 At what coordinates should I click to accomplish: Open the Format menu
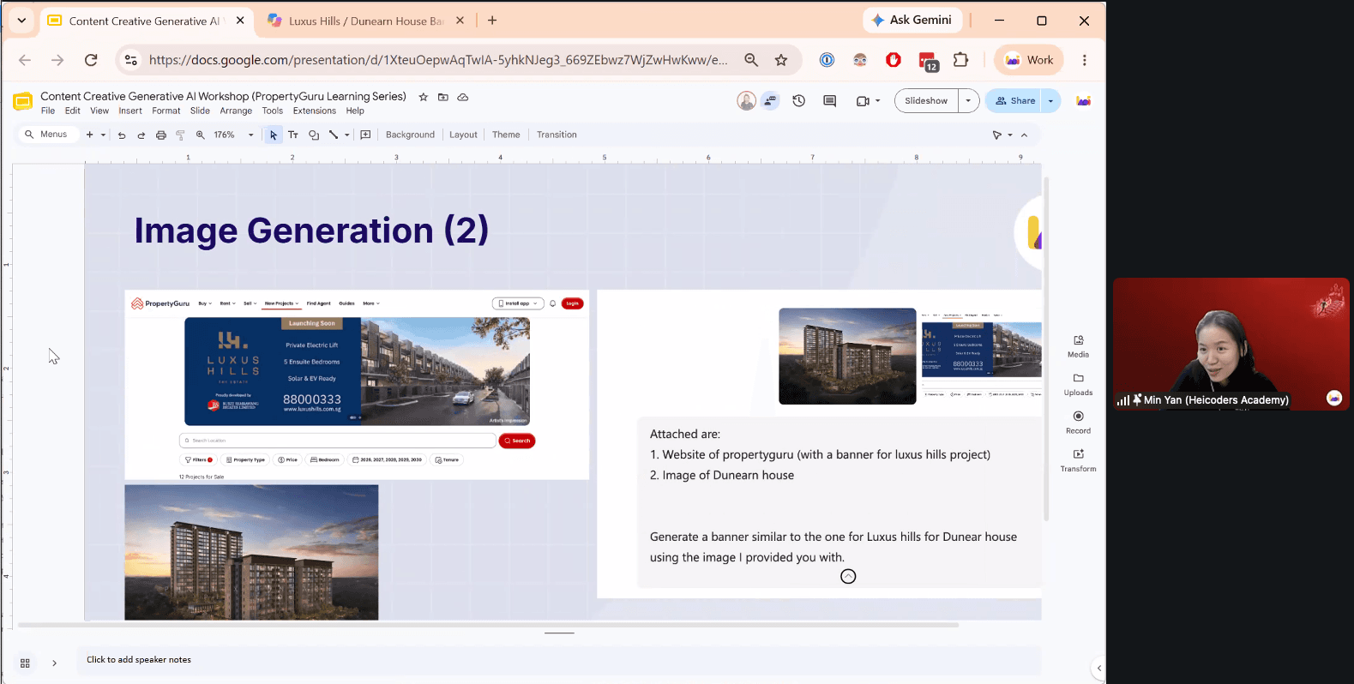pyautogui.click(x=166, y=111)
